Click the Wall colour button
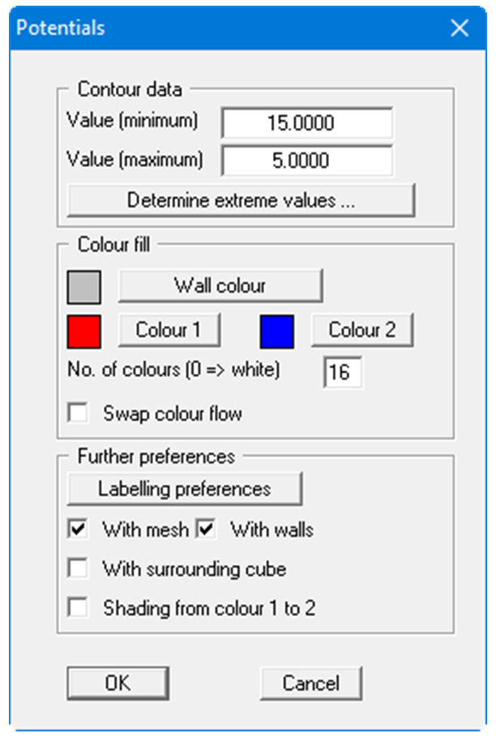The width and height of the screenshot is (496, 750). point(220,285)
